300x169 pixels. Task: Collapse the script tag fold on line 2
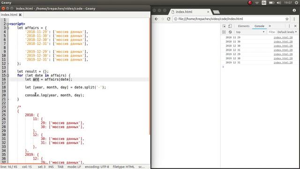7,24
